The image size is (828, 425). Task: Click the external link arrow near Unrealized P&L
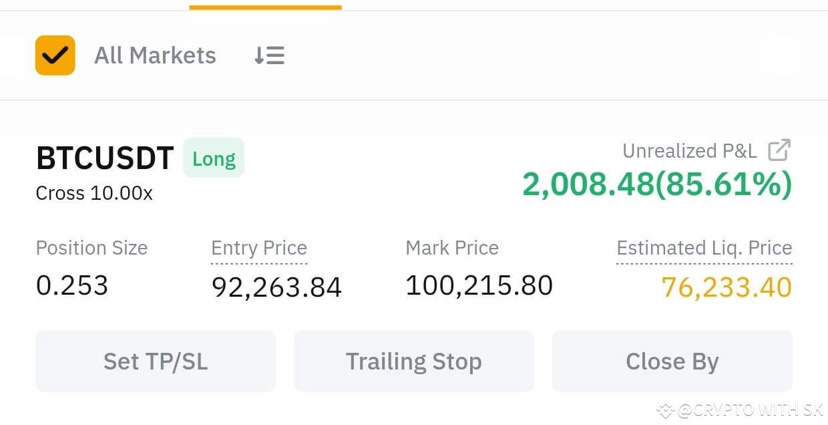[780, 151]
